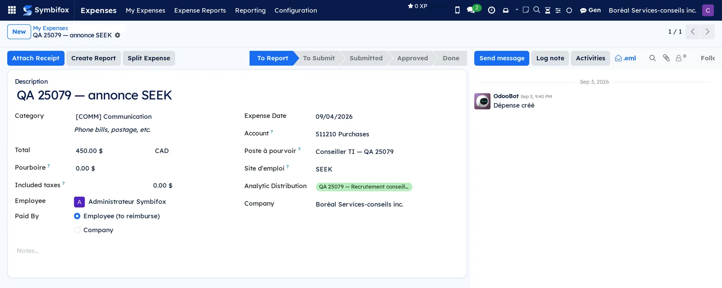Click the 0 XP star indicator

pyautogui.click(x=417, y=6)
